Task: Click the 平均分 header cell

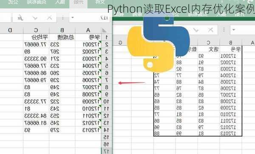Action: [x=36, y=37]
